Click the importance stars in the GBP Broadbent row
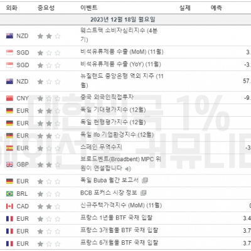Screen dimensions: 251x251 (x=49, y=165)
